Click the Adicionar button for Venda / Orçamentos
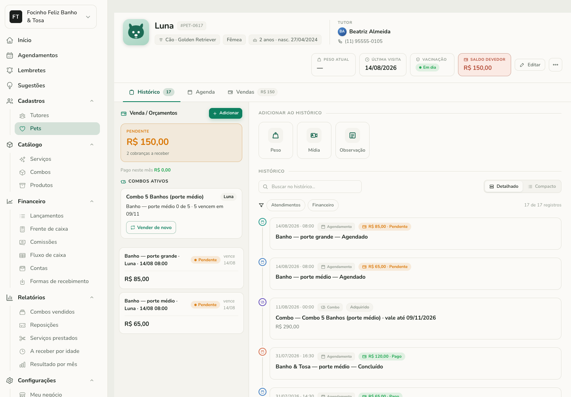Screen dimensions: 571x397 click(226, 113)
